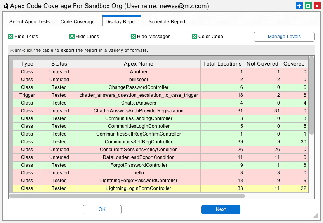This screenshot has height=223, width=323.
Task: Select ConcurrentSessionsPolicyCondition row
Action: click(x=160, y=150)
